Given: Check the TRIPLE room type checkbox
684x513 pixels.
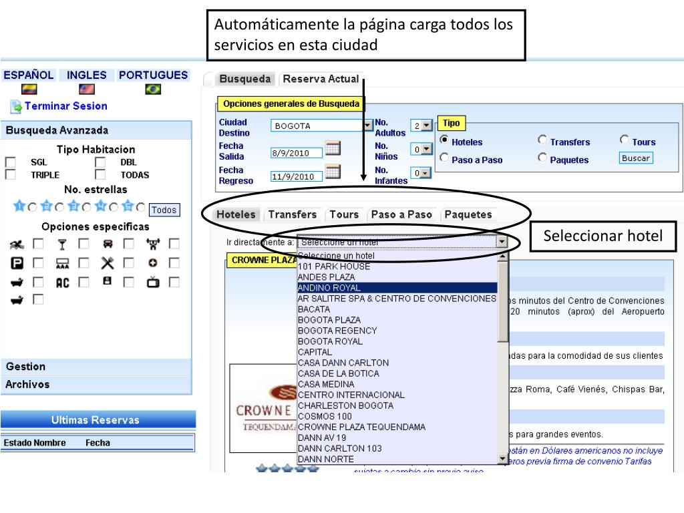Looking at the screenshot, I should pyautogui.click(x=10, y=174).
